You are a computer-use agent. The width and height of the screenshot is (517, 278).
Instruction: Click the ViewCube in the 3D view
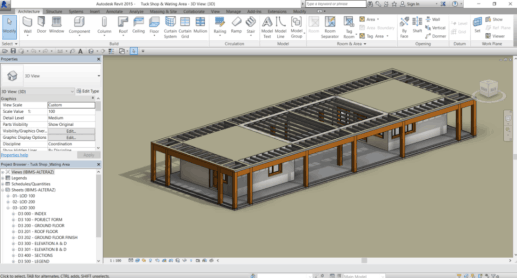[x=488, y=87]
